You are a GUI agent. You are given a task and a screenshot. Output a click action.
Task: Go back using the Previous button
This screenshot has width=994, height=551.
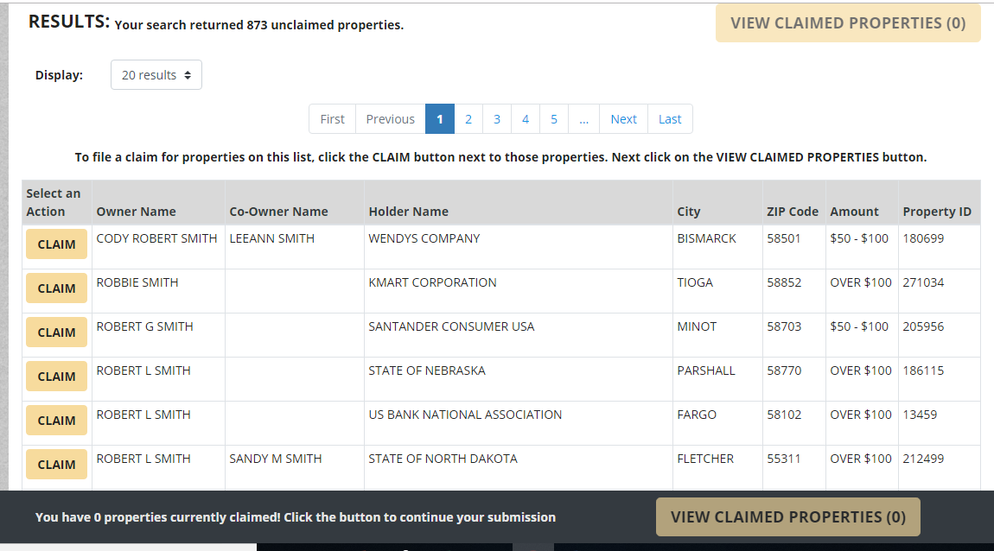[390, 118]
